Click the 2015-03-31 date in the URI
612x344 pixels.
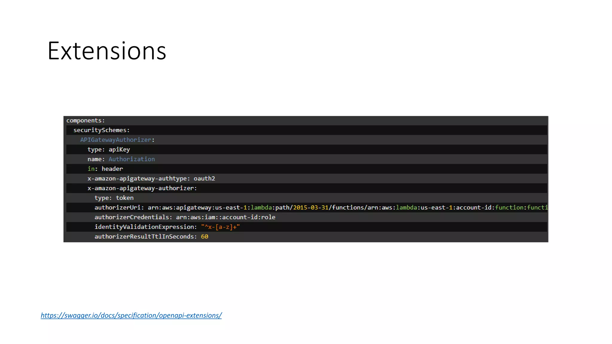pyautogui.click(x=310, y=208)
